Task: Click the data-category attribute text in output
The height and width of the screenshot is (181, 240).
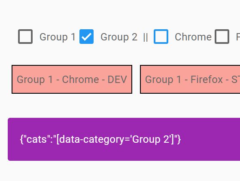Action: pos(91,139)
